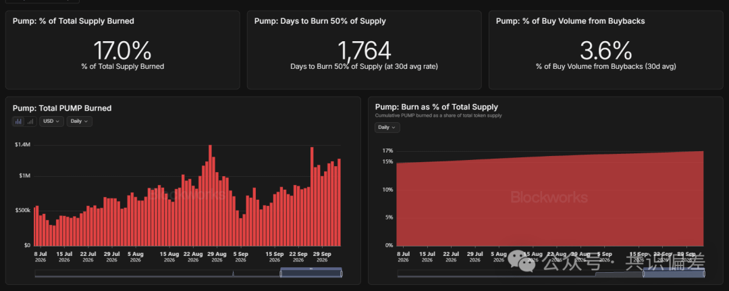This screenshot has height=291, width=729.
Task: Click the last red bar in PUMP Burned chart
Action: point(339,202)
